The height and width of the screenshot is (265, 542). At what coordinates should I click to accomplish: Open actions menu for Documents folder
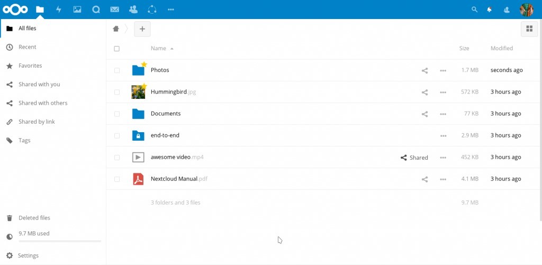tap(443, 114)
